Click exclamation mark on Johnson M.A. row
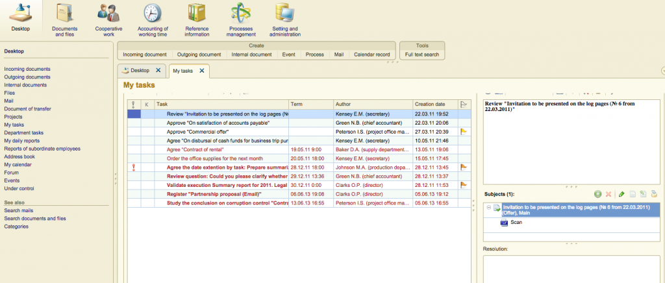The image size is (665, 283). 134,167
